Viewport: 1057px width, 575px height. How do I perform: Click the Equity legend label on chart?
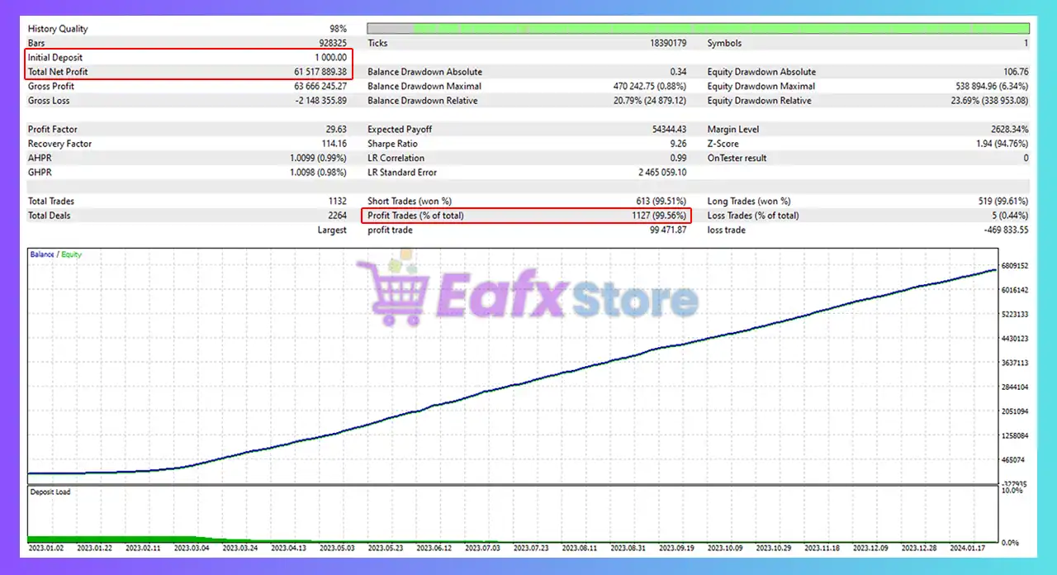72,254
